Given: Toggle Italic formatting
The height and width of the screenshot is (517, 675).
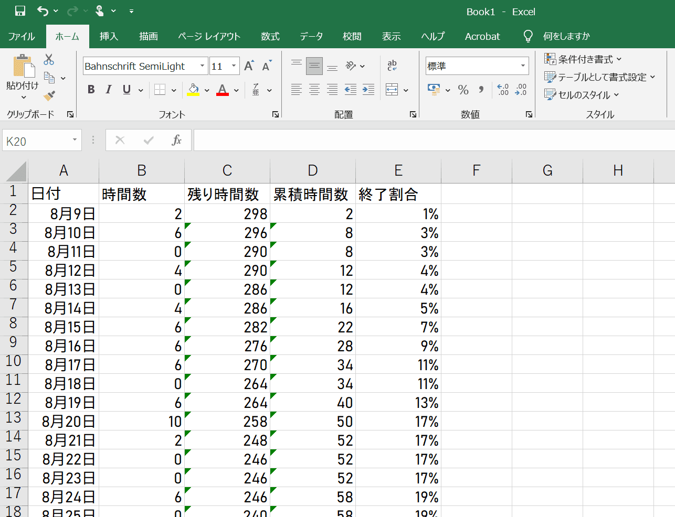Looking at the screenshot, I should pyautogui.click(x=109, y=90).
